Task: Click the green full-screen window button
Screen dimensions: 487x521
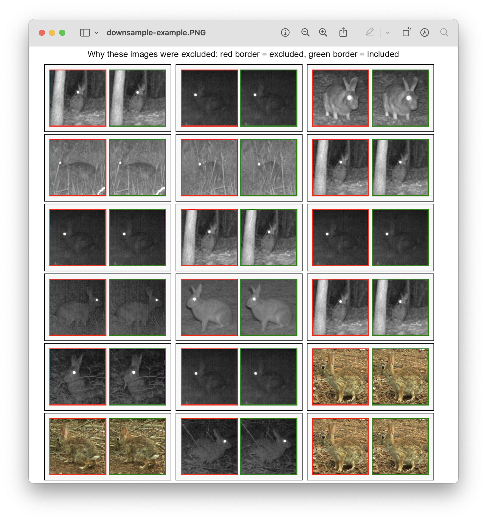Action: 62,32
